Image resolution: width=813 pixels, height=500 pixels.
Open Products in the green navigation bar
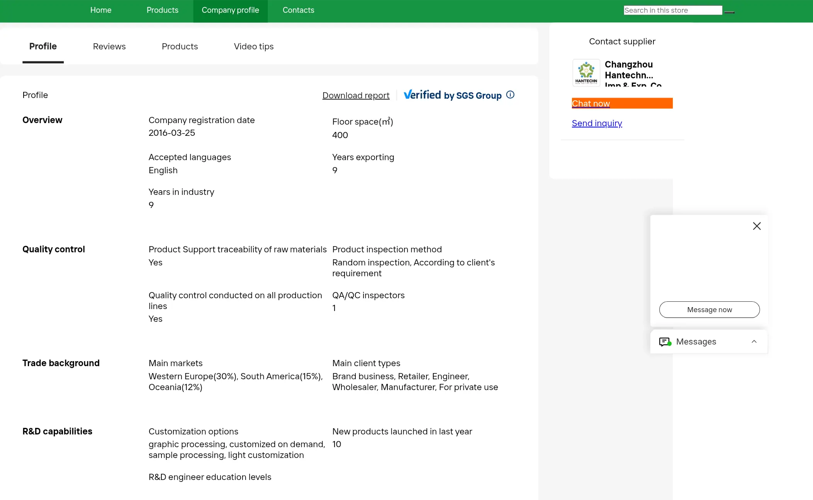coord(162,10)
